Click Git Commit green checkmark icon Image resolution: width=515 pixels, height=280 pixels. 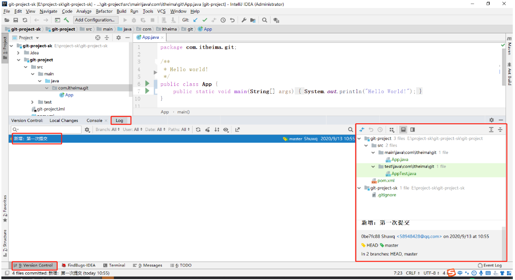pyautogui.click(x=205, y=20)
